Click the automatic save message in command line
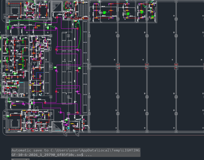The height and width of the screenshot is (160, 204). [76, 152]
